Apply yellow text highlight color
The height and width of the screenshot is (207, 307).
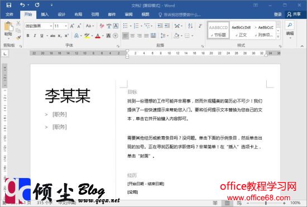coord(87,36)
